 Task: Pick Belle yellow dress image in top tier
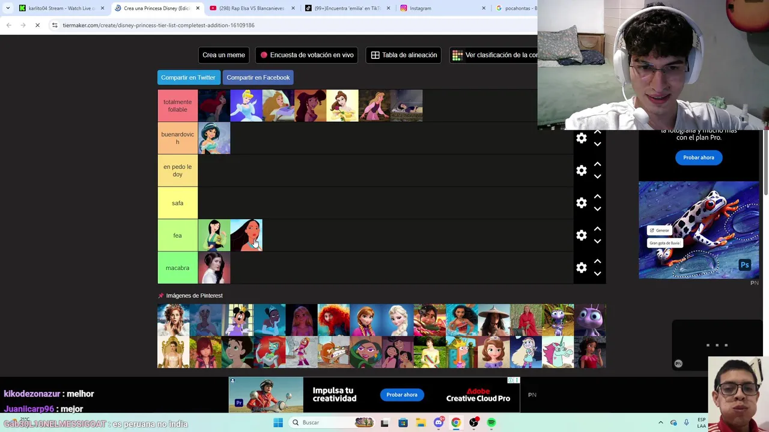point(342,106)
